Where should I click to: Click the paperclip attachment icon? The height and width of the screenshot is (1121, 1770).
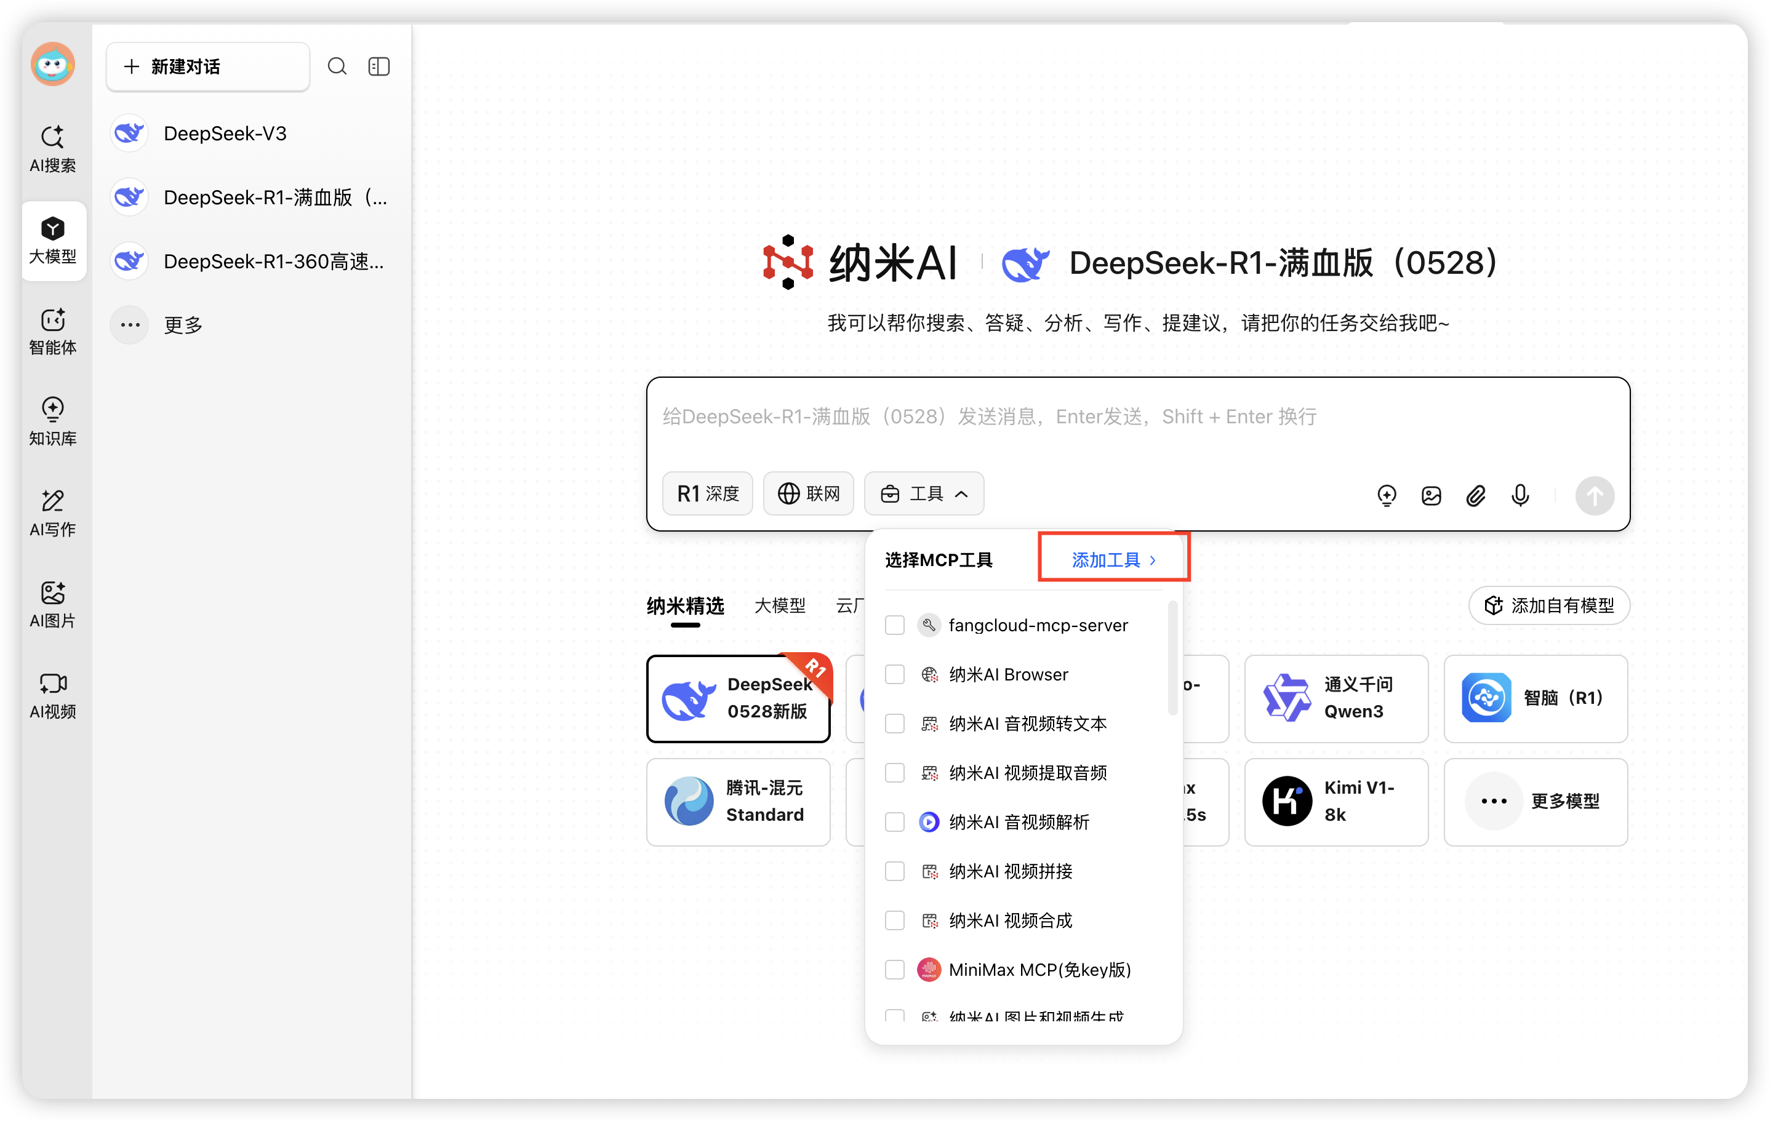pyautogui.click(x=1475, y=496)
